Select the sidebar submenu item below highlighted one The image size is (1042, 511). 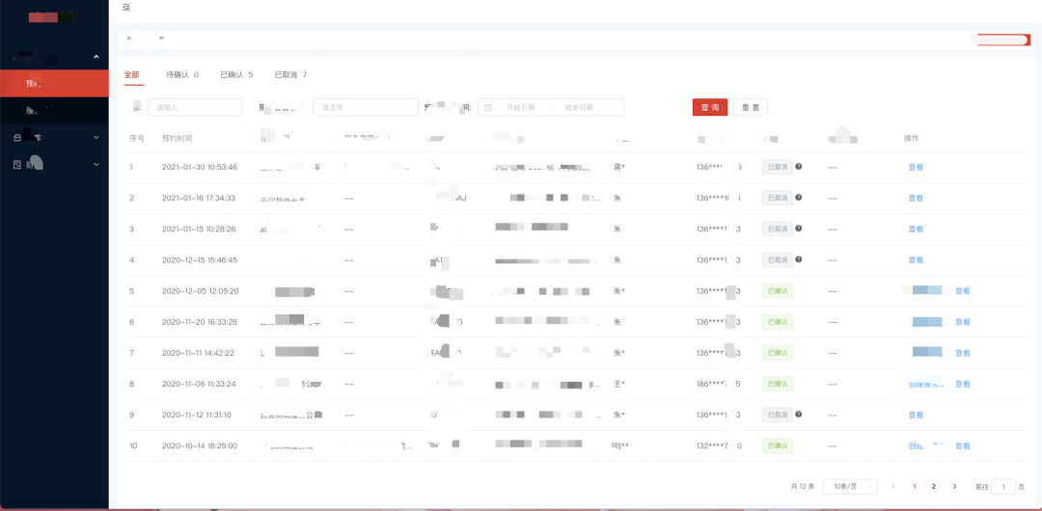[54, 110]
